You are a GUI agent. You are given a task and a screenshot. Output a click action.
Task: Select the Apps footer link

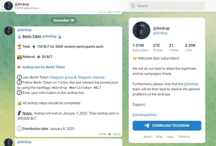171,137
